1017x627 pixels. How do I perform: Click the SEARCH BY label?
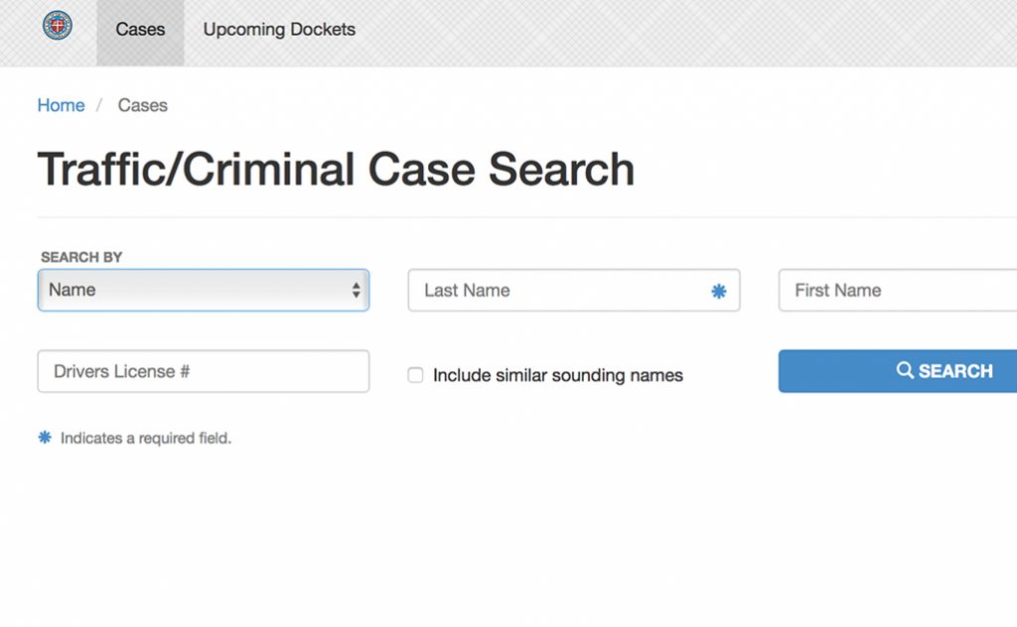[x=81, y=257]
